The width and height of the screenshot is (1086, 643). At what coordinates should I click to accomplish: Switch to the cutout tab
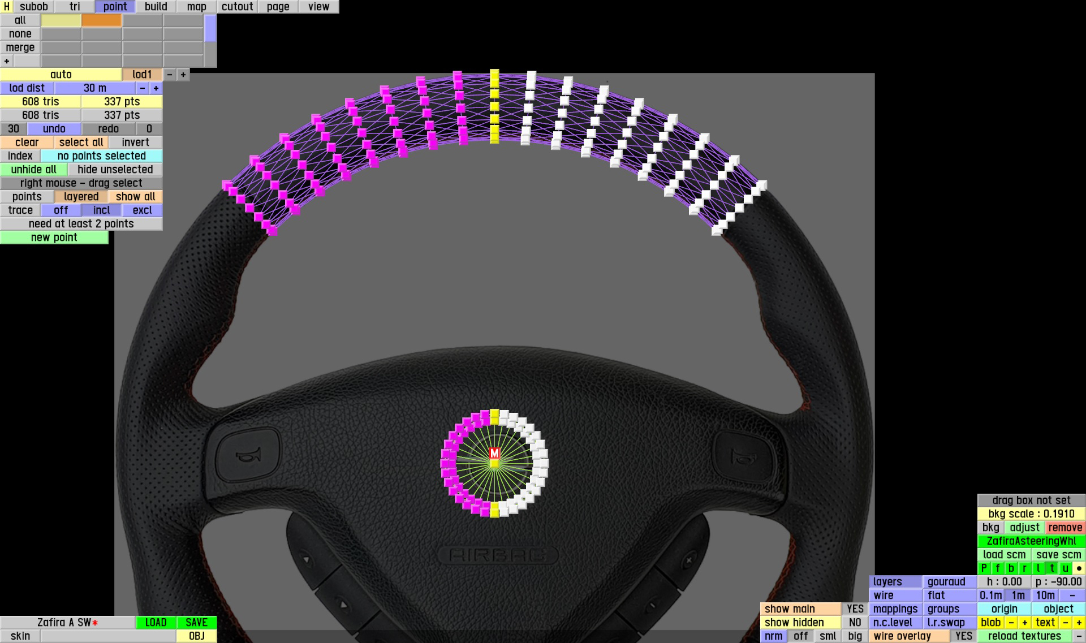click(x=237, y=7)
